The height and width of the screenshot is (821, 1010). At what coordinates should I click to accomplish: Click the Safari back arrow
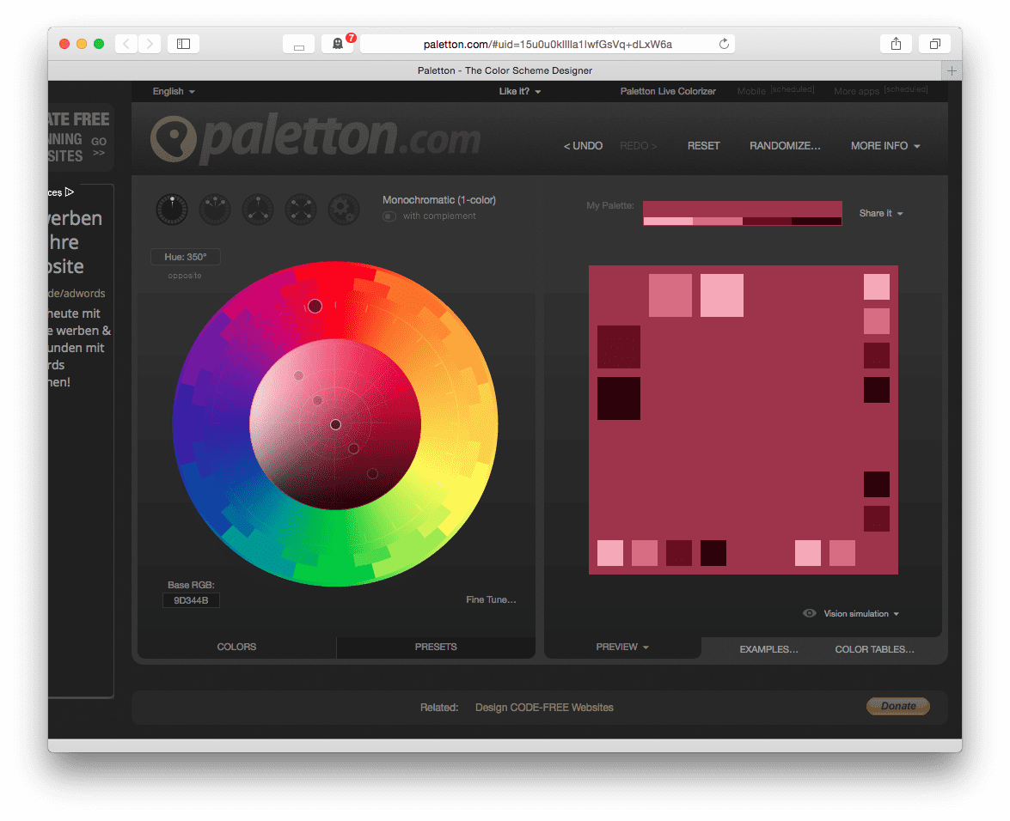[126, 44]
